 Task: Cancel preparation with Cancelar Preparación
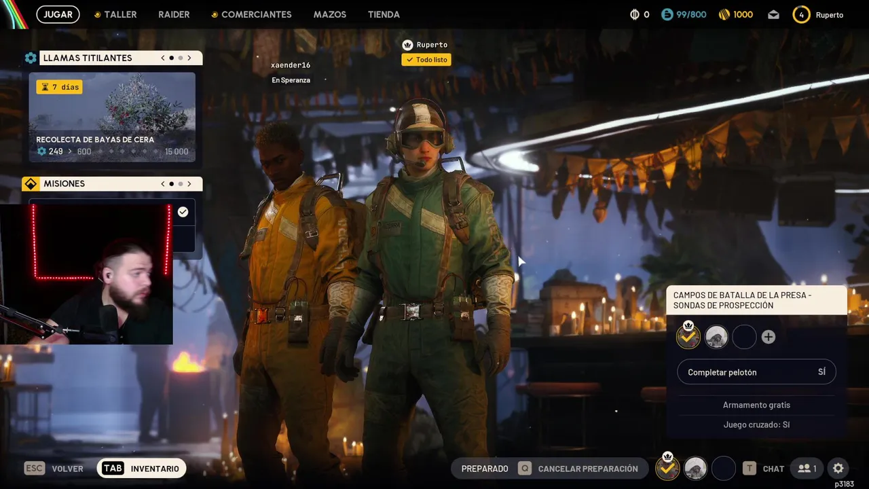(x=588, y=469)
